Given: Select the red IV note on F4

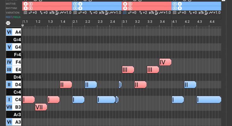Looking at the screenshot, I should click(x=165, y=62).
